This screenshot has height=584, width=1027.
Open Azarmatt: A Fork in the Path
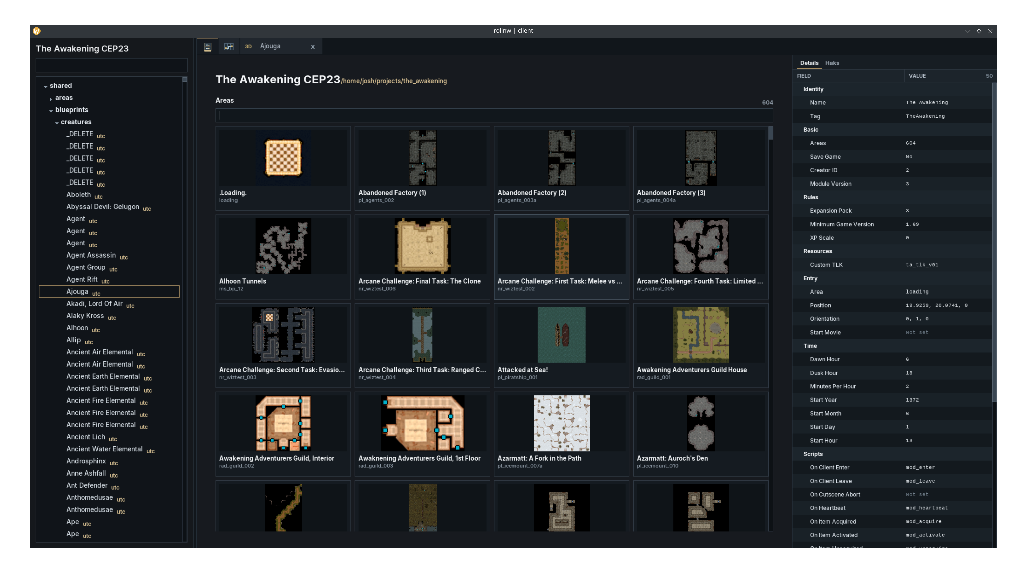pyautogui.click(x=561, y=434)
